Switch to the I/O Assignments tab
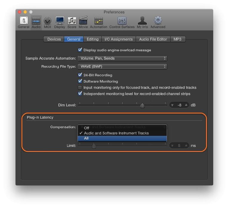This screenshot has width=229, height=208. tap(119, 39)
